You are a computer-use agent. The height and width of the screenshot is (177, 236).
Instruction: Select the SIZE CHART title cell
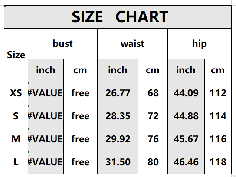pyautogui.click(x=118, y=17)
